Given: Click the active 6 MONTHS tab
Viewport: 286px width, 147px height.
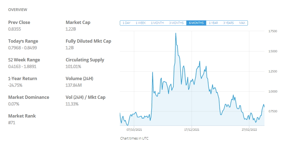Looking at the screenshot, I should [x=196, y=23].
